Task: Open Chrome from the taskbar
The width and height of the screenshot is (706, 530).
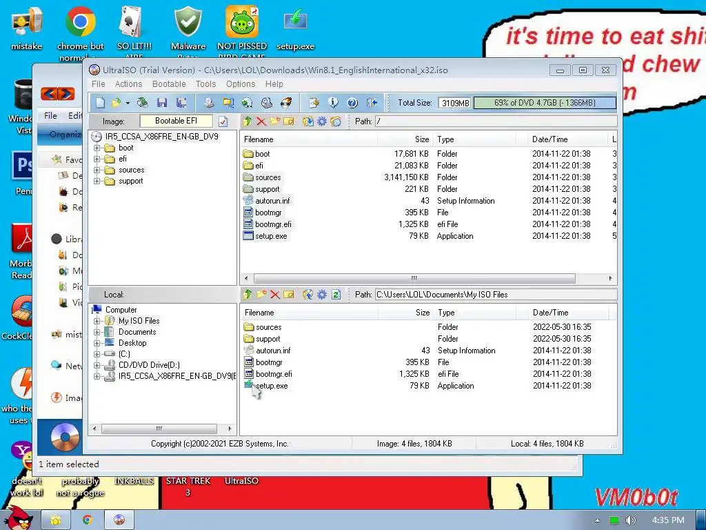Action: click(x=88, y=520)
